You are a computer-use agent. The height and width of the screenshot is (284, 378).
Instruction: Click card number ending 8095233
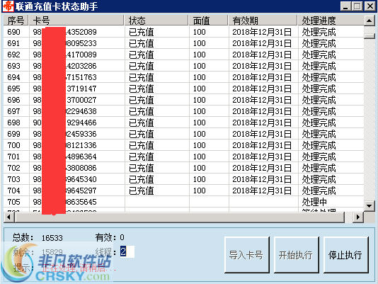(64, 43)
